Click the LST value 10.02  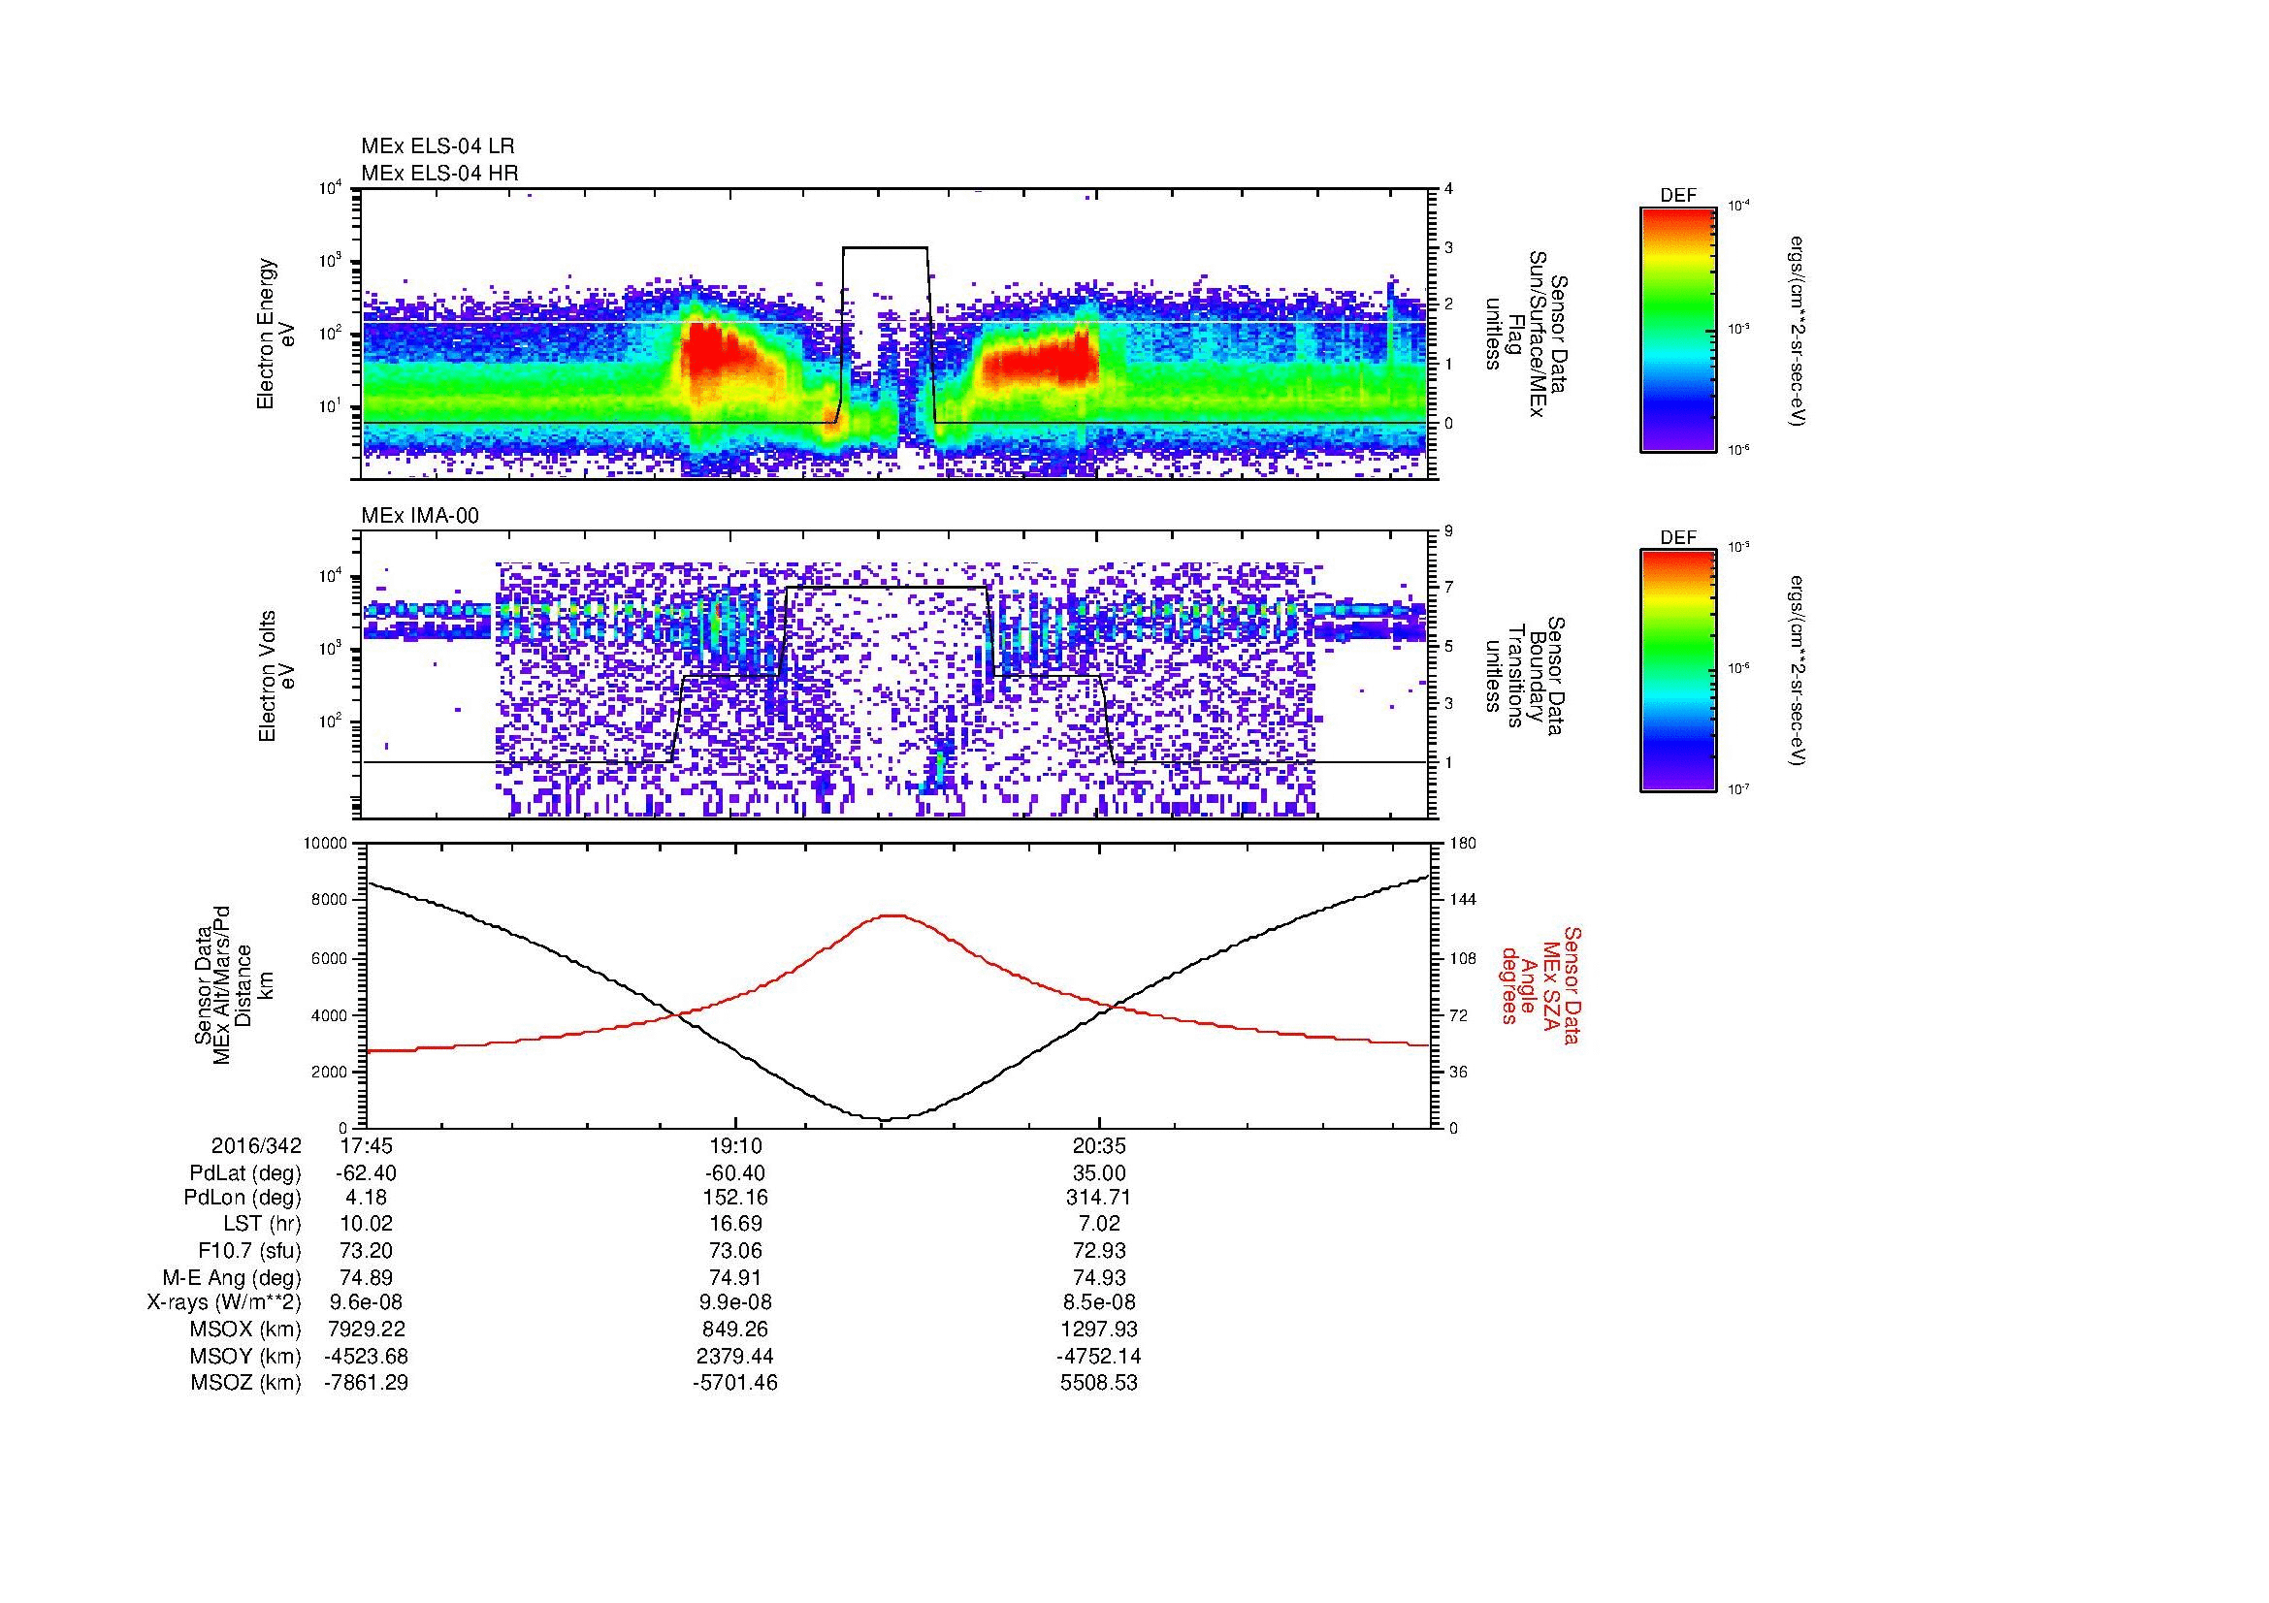coord(367,1224)
